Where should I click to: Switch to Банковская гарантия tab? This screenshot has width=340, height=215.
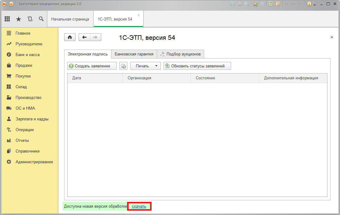coord(134,54)
